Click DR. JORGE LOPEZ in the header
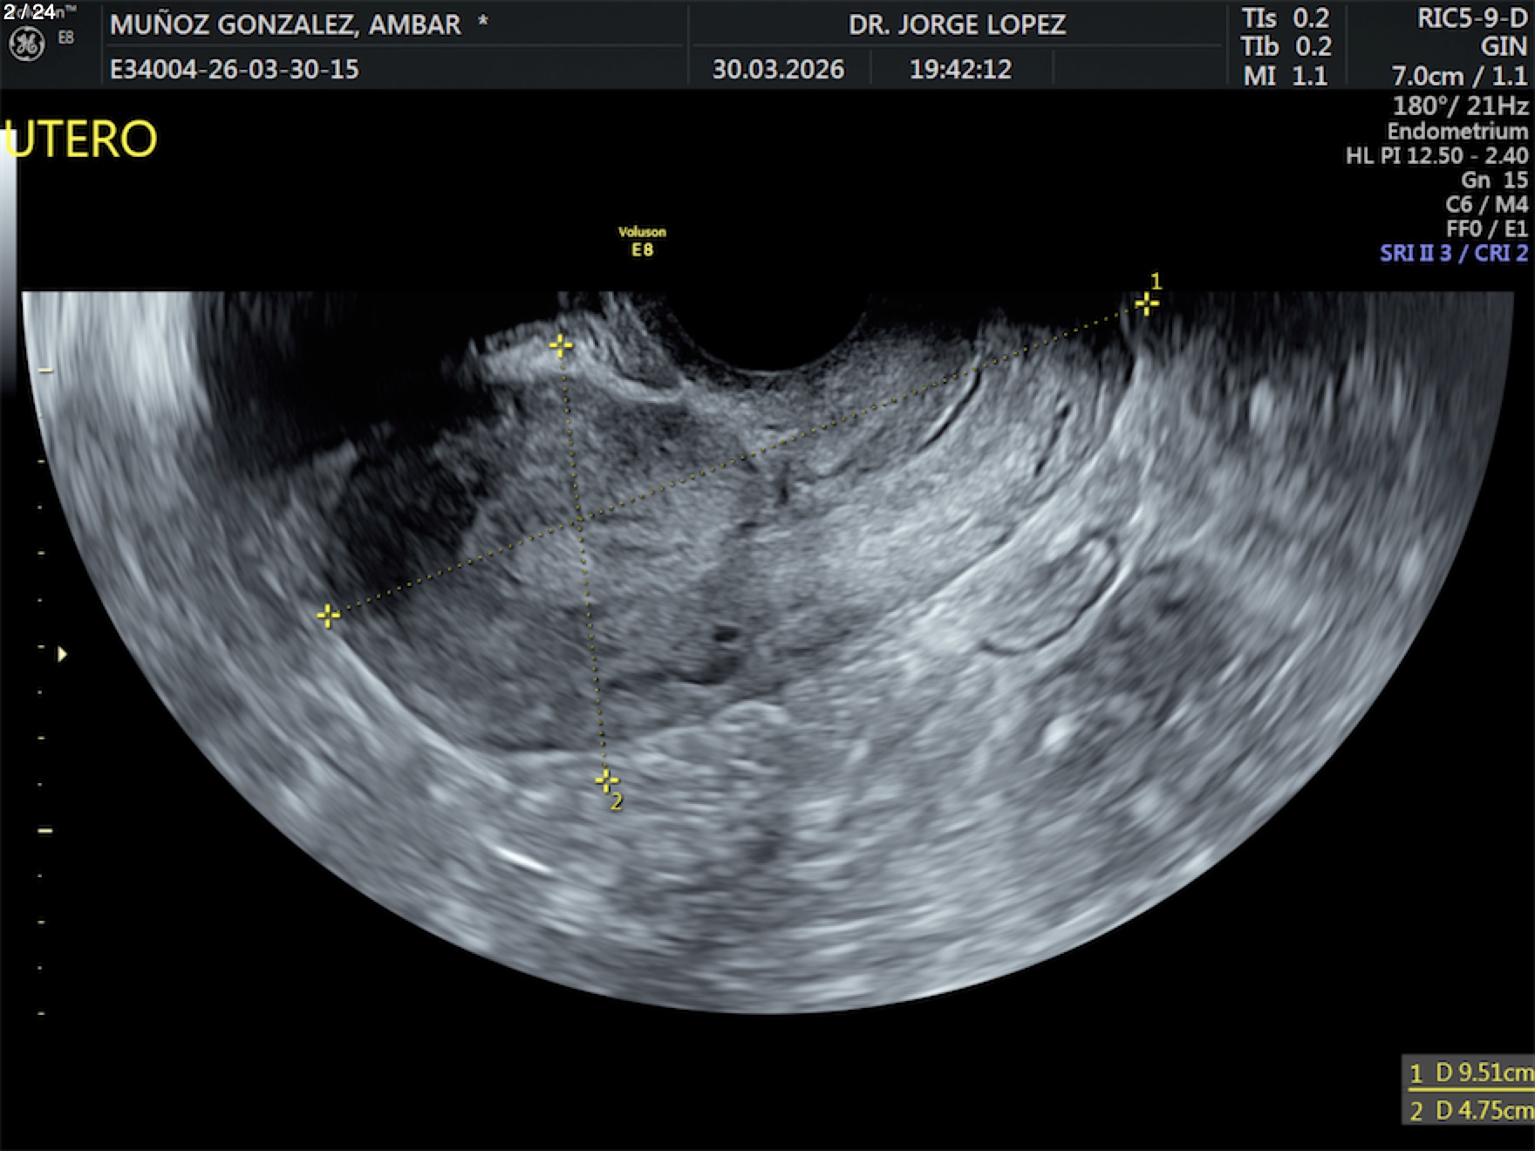 pos(957,24)
